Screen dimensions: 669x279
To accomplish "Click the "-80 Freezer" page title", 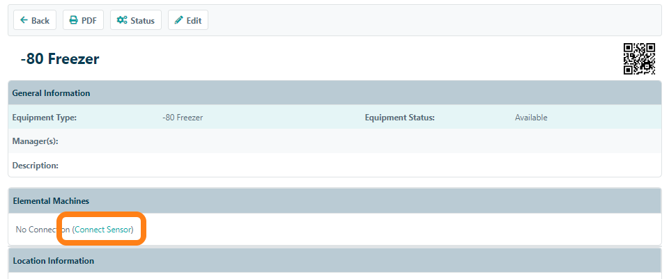I will 60,59.
